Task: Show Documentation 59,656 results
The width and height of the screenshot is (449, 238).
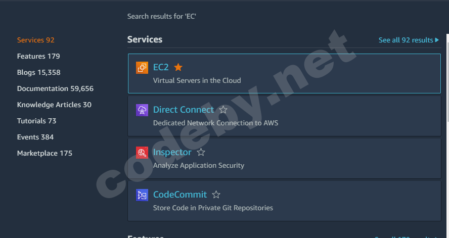Action: click(x=55, y=88)
